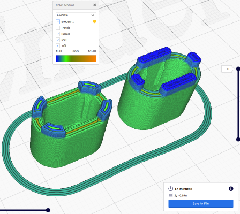Close the Color scheme panel
This screenshot has width=240, height=214.
coord(95,5)
